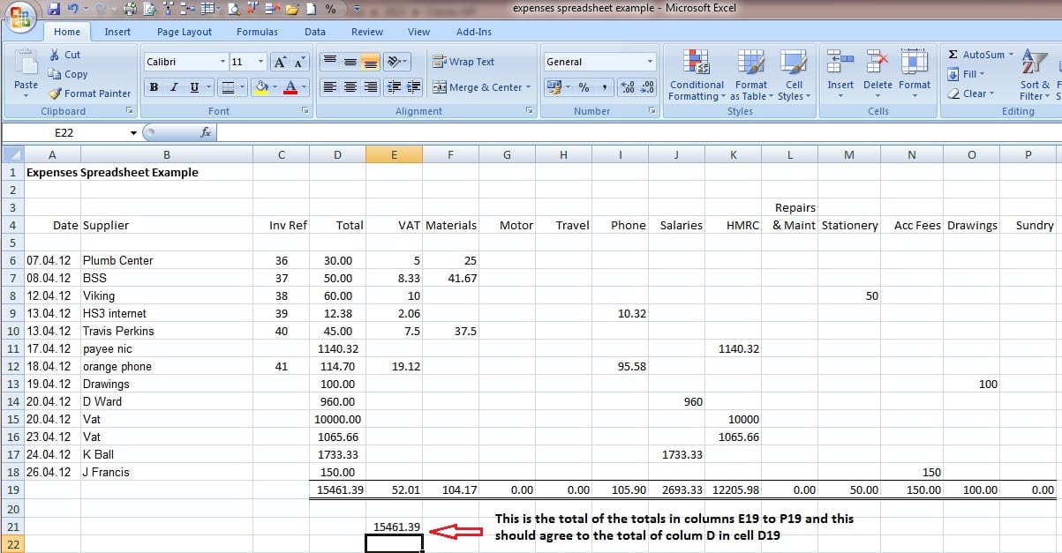Screen dimensions: 1062x553
Task: Click the Delete cells icon
Action: 877,62
